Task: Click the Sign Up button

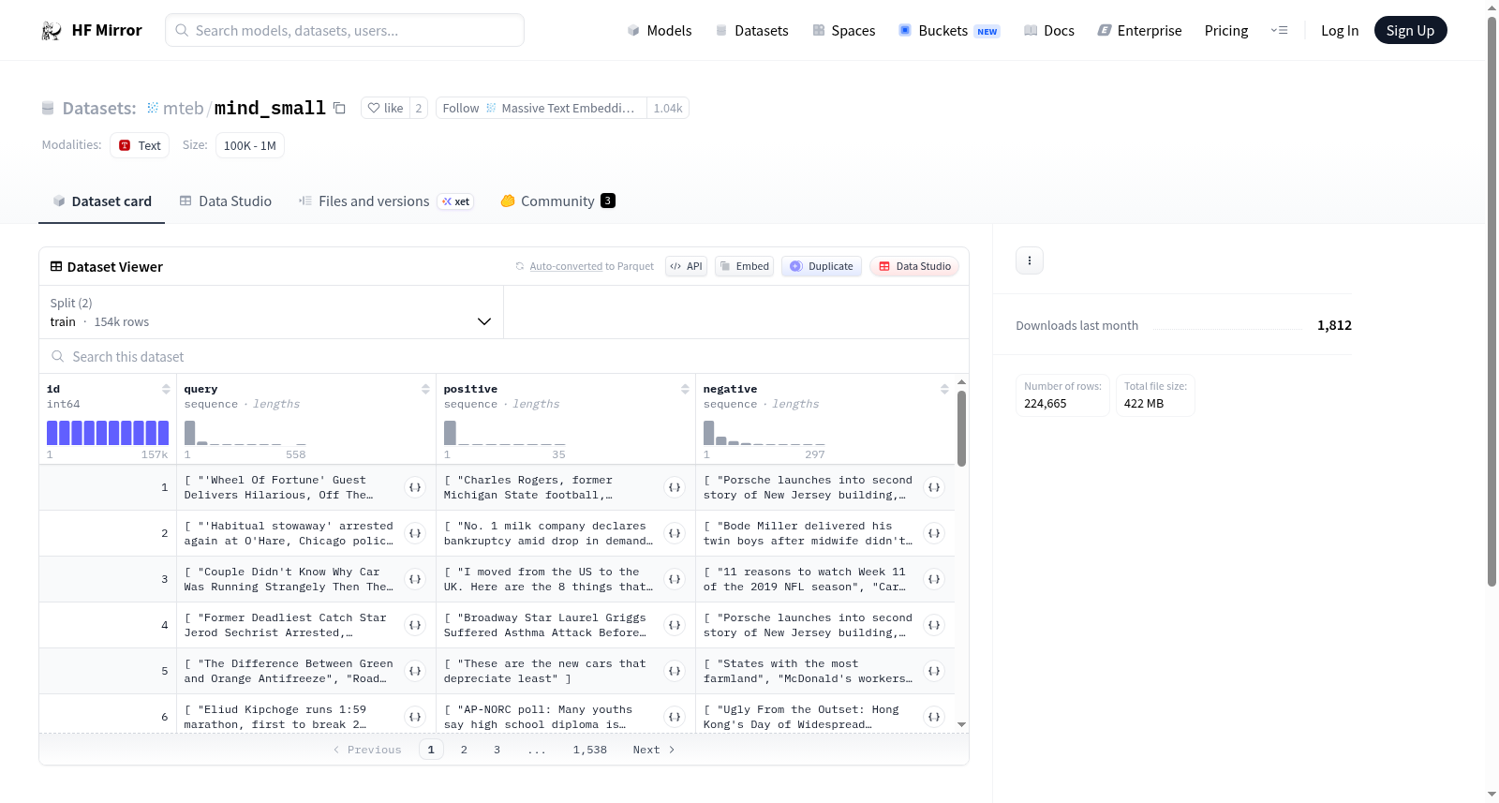Action: [x=1410, y=30]
